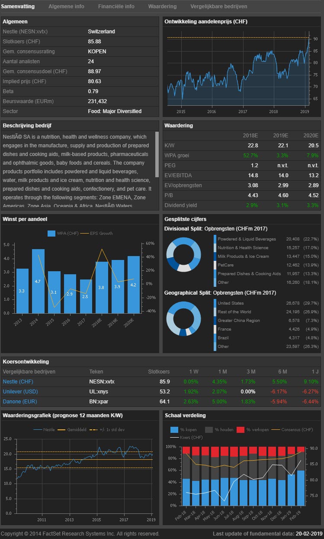Viewport: 324px width, 539px height.
Task: Click the Implied prijs value 80.63
Action: [94, 81]
